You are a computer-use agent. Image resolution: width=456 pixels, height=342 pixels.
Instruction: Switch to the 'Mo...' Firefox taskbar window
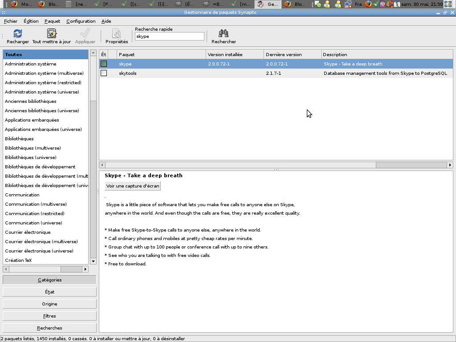22,4
